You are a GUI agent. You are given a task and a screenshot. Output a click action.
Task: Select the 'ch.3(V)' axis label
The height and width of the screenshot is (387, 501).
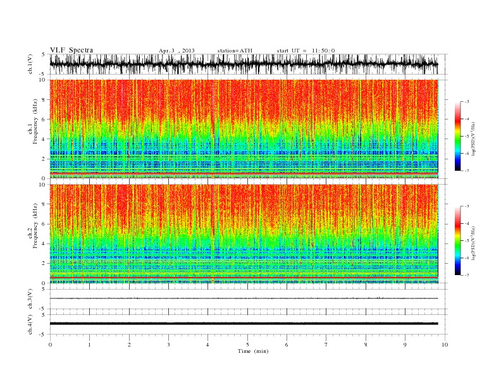(x=30, y=299)
